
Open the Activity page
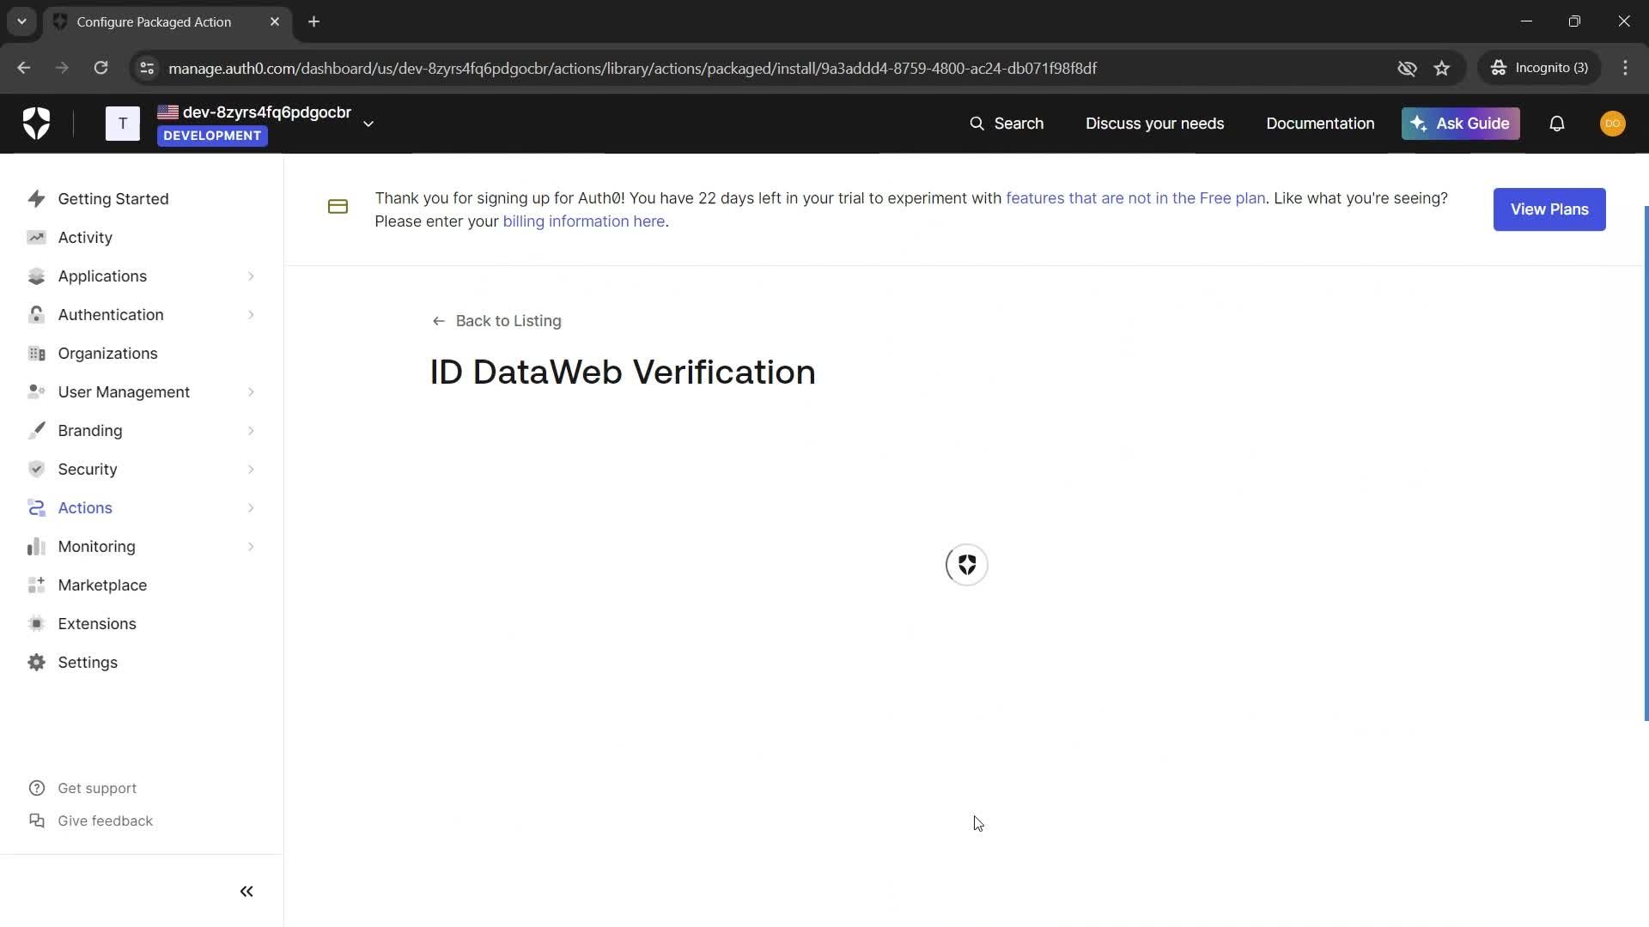coord(85,238)
